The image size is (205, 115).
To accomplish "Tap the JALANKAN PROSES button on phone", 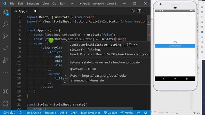I will pos(175,46).
